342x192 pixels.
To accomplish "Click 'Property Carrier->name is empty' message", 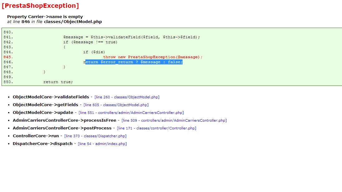I will [x=45, y=17].
